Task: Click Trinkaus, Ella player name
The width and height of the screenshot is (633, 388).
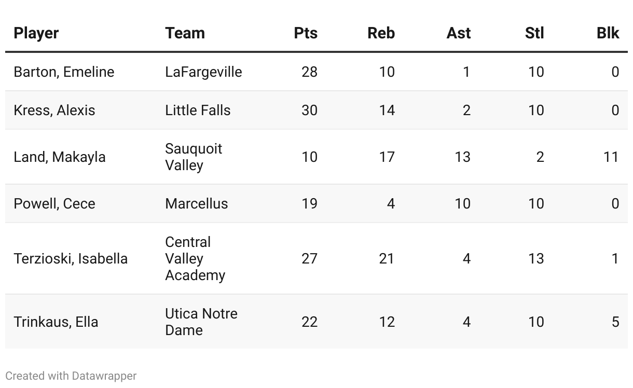Action: click(x=56, y=322)
